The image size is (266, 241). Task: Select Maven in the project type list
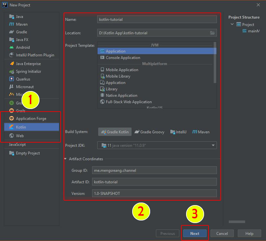point(31,24)
